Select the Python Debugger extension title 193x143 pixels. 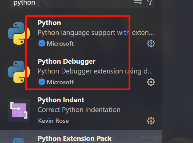pyautogui.click(x=67, y=62)
